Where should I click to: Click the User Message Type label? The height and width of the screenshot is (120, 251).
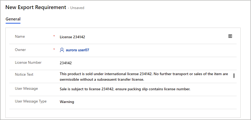(x=31, y=101)
